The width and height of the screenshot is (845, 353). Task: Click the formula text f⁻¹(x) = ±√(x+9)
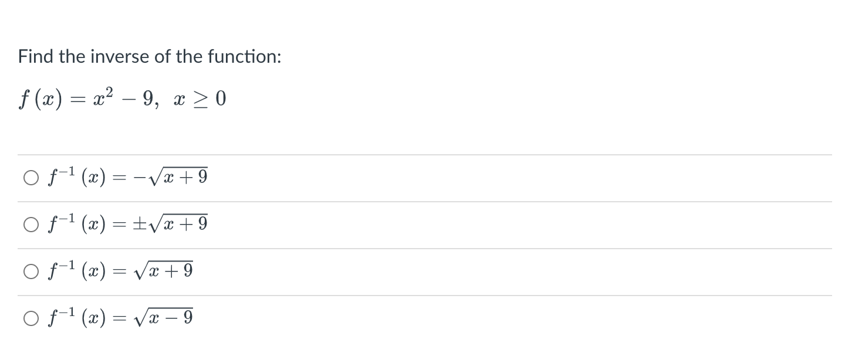pos(126,223)
